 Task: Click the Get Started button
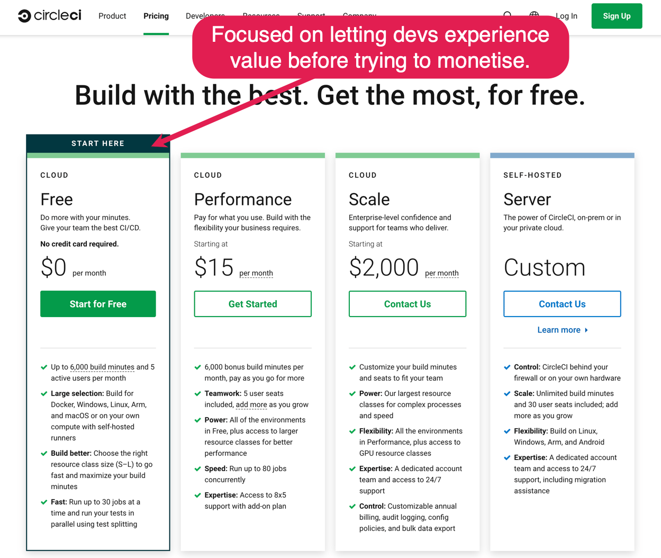[x=252, y=304]
